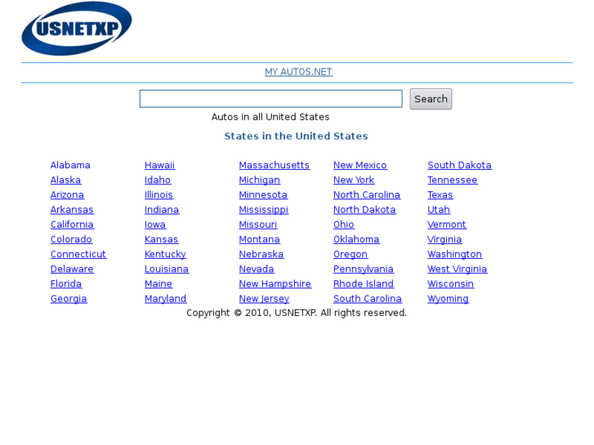Screen dimensions: 594x445
Task: Click the Mississippi link
Action: (264, 209)
